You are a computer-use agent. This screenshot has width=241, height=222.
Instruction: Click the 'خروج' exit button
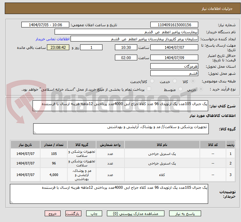tap(53, 214)
